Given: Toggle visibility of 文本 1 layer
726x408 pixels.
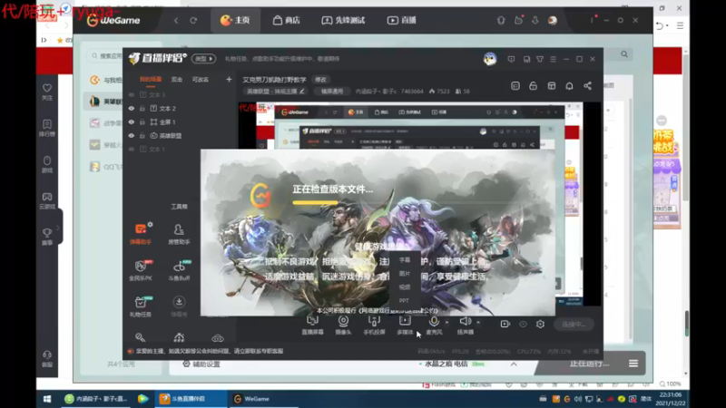Looking at the screenshot, I should [x=132, y=149].
